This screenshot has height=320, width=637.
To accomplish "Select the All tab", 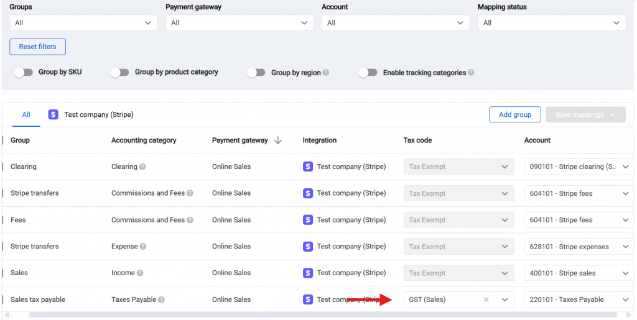I will pos(26,115).
